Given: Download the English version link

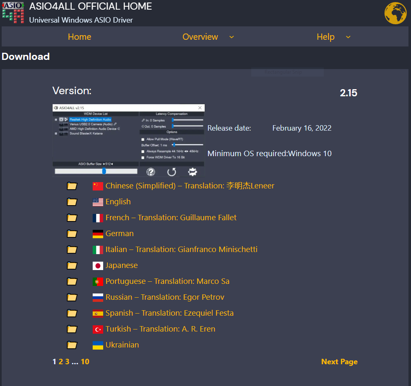Looking at the screenshot, I should (118, 202).
